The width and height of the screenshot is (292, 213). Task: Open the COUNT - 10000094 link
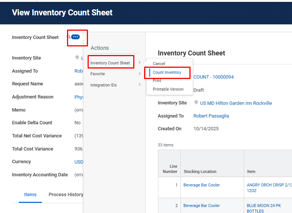pos(213,77)
